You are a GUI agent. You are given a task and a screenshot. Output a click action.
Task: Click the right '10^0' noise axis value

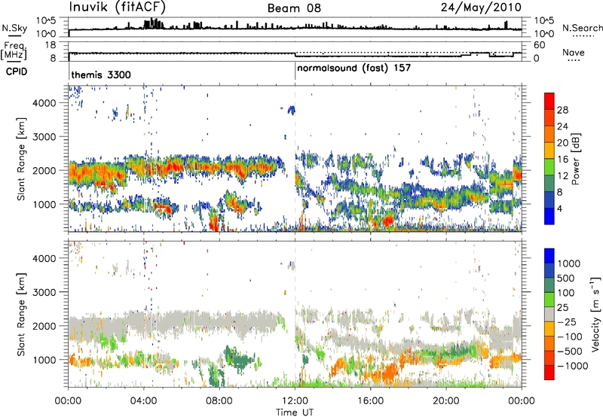544,34
